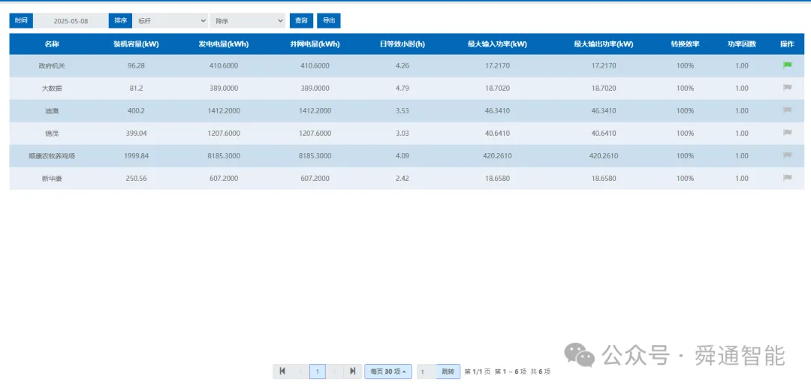Image resolution: width=811 pixels, height=388 pixels.
Task: Toggle the flag for 顺康农牧养鸡场 row
Action: coord(787,155)
